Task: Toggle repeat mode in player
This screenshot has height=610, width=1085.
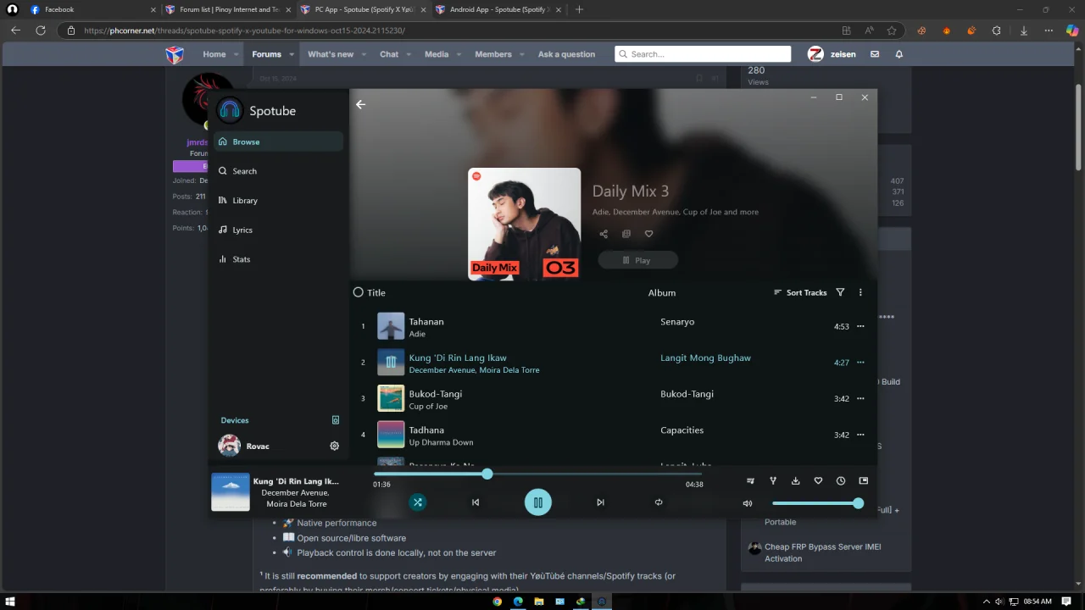Action: (659, 502)
